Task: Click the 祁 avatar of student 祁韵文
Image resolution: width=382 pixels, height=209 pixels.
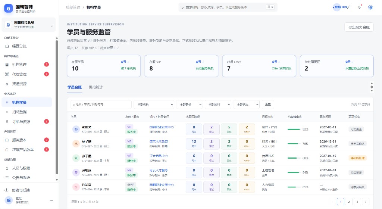Action: [76, 129]
